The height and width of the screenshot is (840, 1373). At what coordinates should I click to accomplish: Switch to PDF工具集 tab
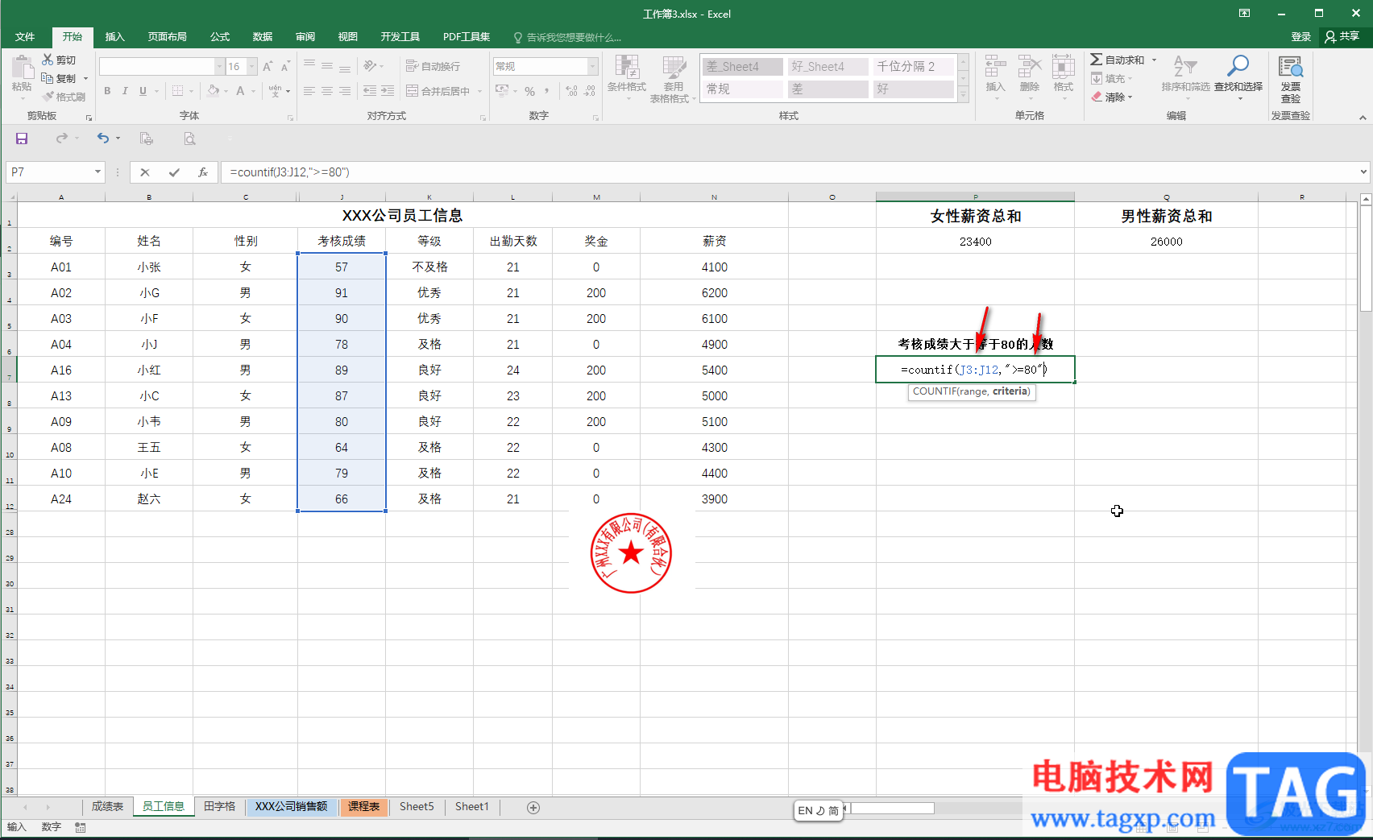pyautogui.click(x=467, y=37)
